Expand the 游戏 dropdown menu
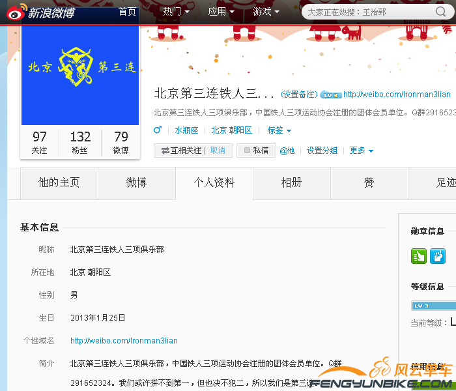Viewport: 456px width, 391px height. coord(266,12)
